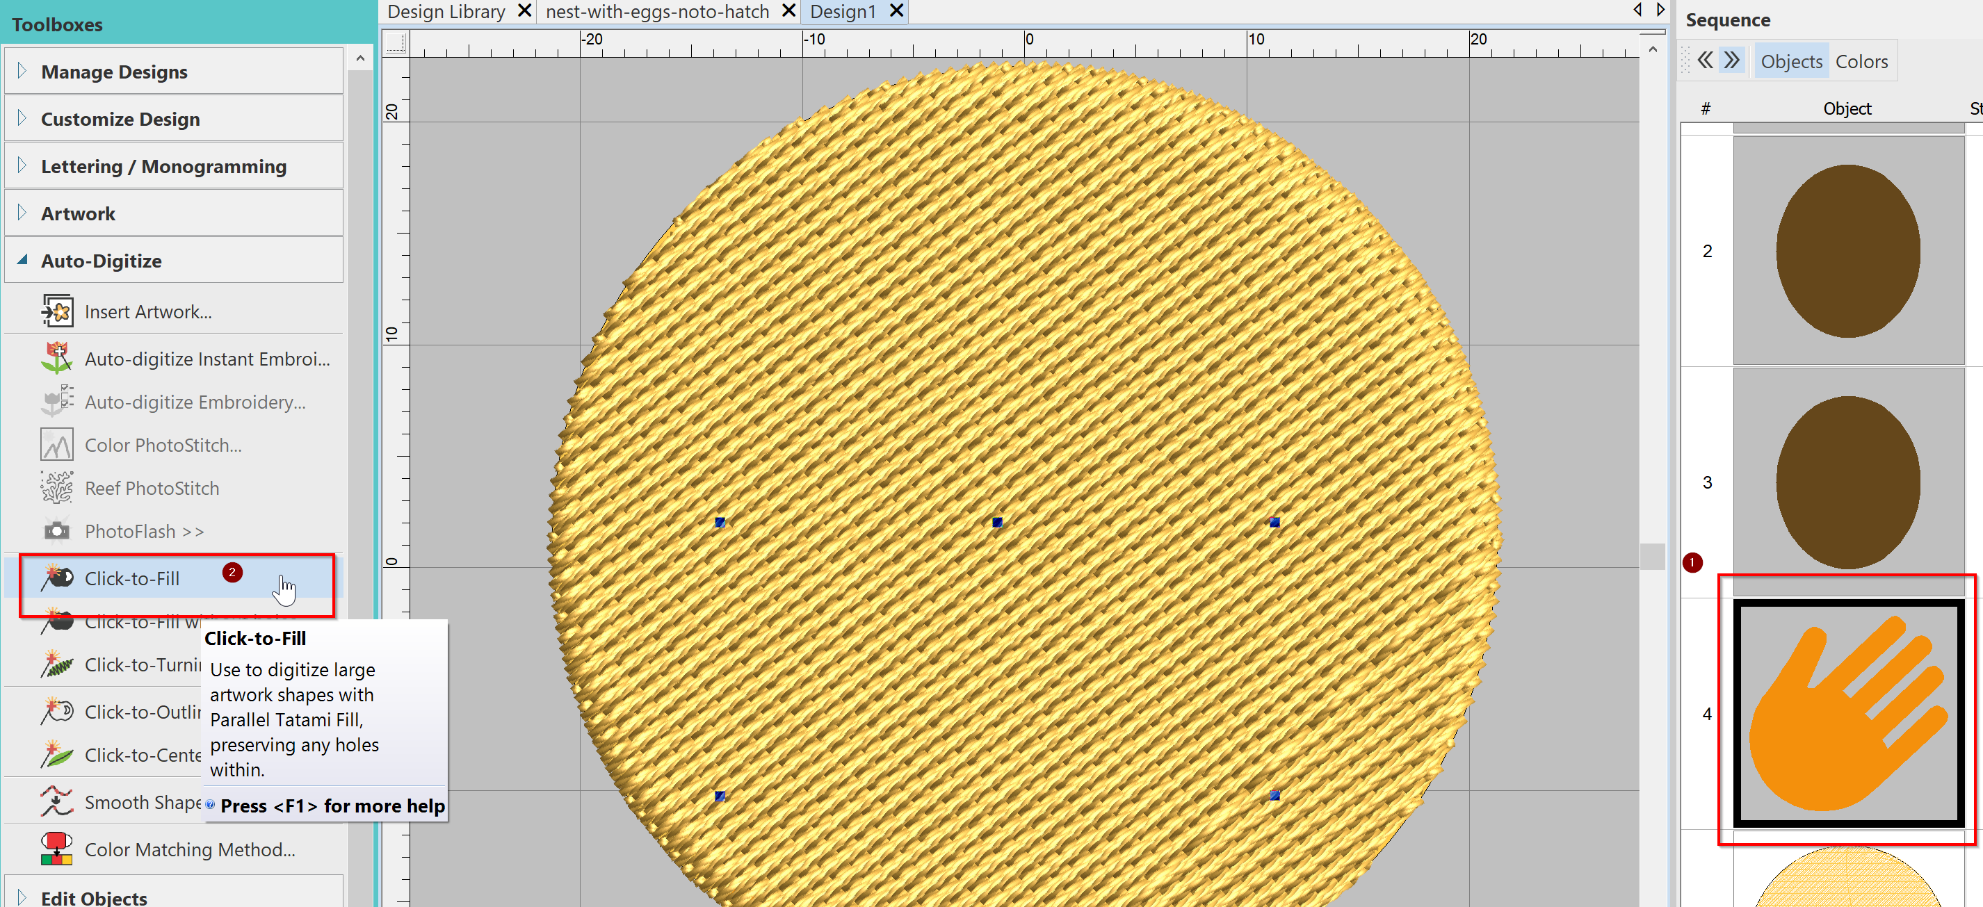Select the Auto-digitize Instant Embroidery tulip icon
1983x907 pixels.
tap(57, 359)
